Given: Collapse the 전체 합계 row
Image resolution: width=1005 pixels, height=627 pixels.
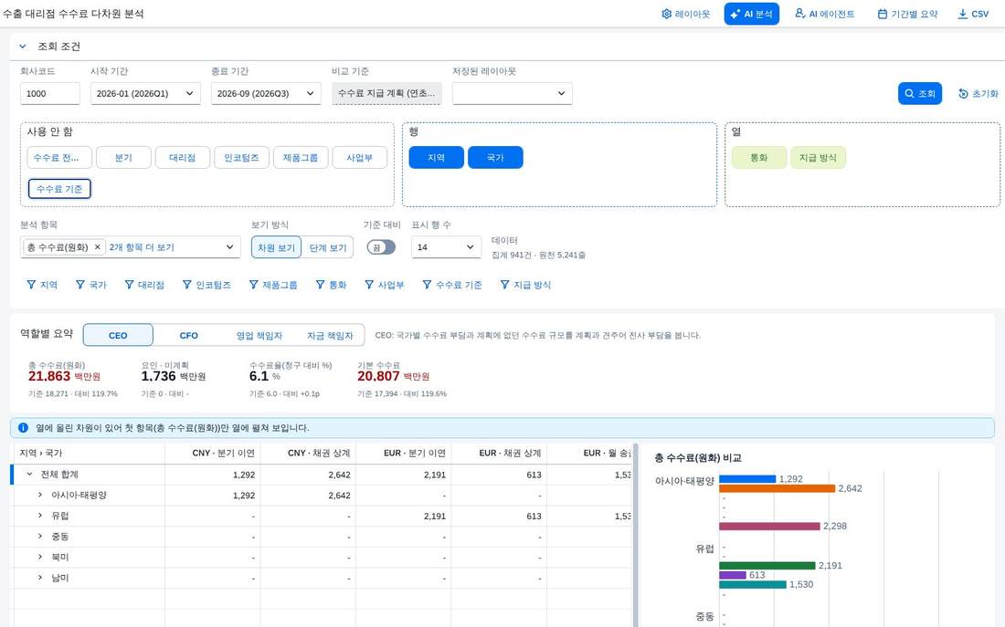Looking at the screenshot, I should click(29, 475).
